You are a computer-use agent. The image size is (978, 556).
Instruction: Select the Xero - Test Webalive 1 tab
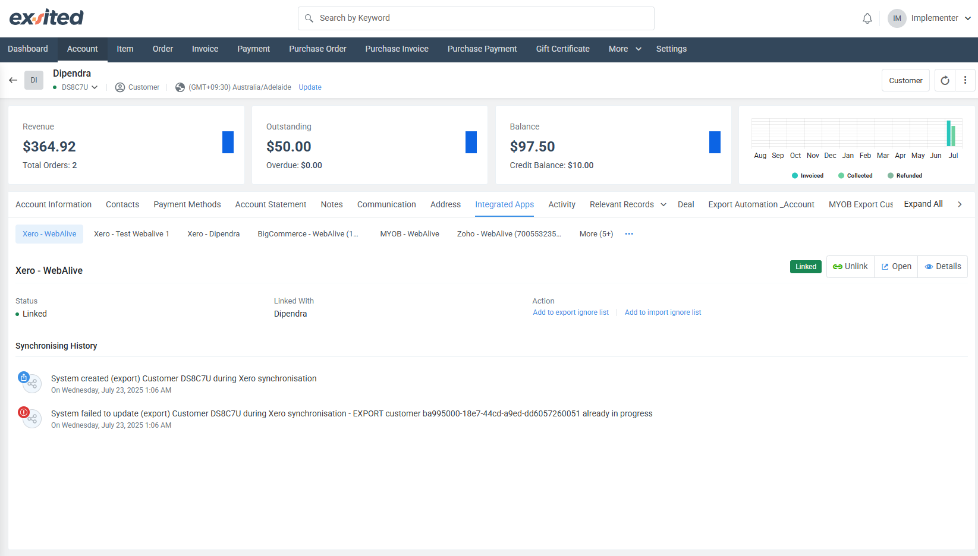(131, 234)
